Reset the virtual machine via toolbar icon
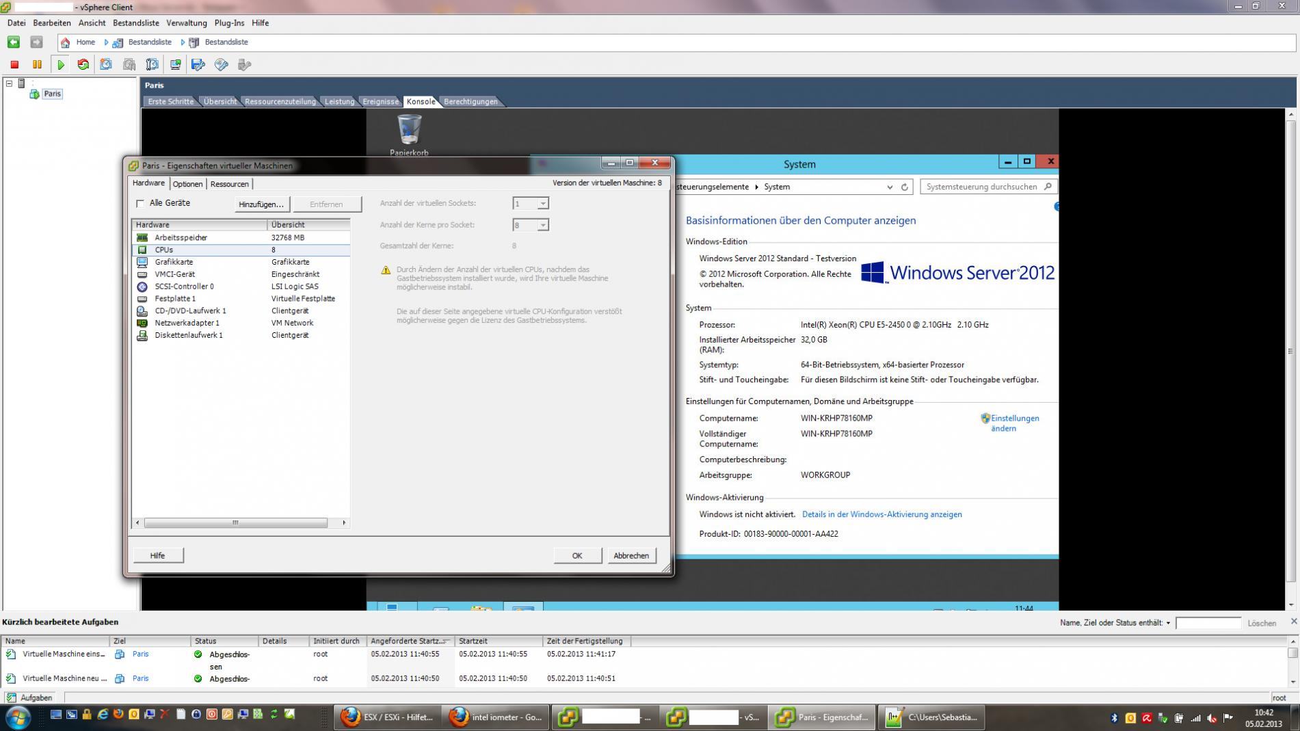This screenshot has height=731, width=1300. click(83, 64)
